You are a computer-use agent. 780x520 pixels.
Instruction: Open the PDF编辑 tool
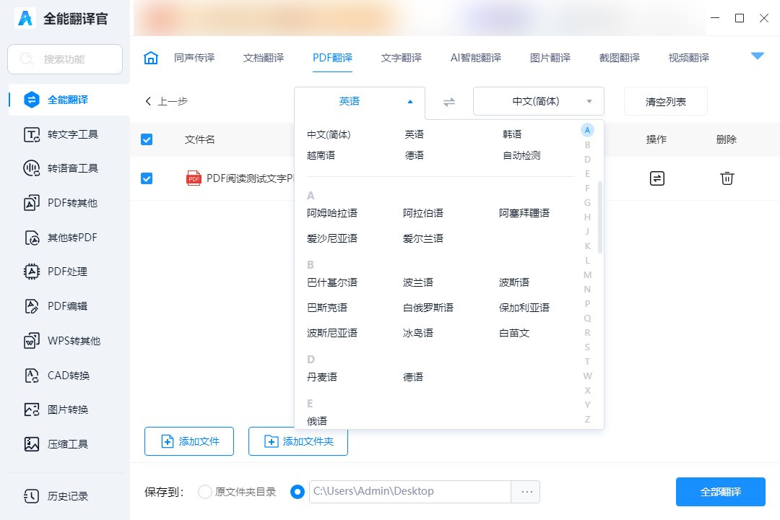[x=65, y=306]
